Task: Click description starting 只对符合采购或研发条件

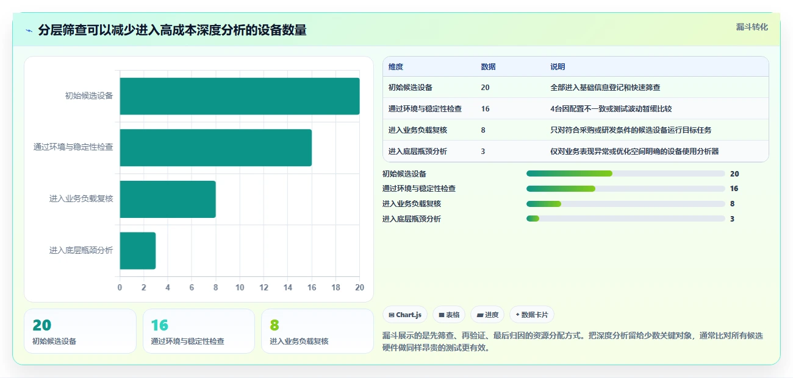Action: (631, 130)
